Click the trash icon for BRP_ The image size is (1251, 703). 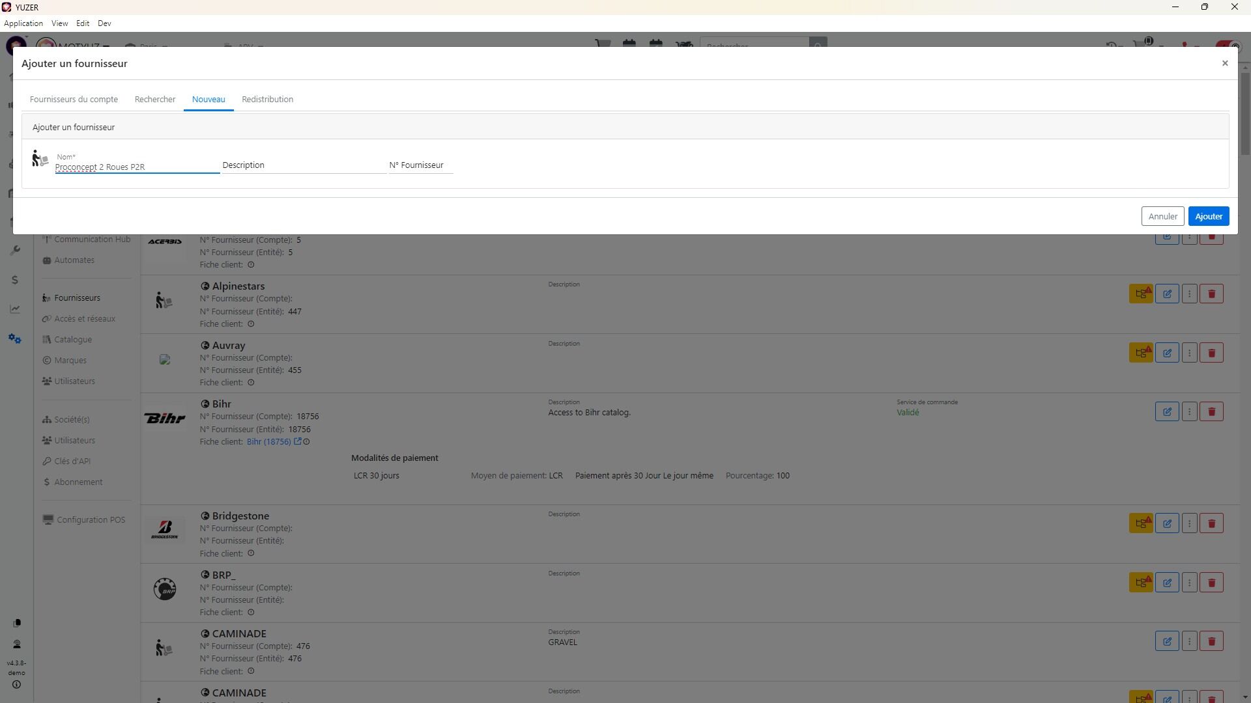(x=1211, y=583)
